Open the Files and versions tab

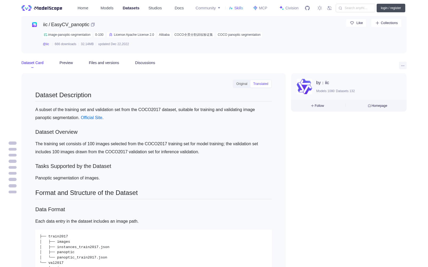pyautogui.click(x=104, y=63)
